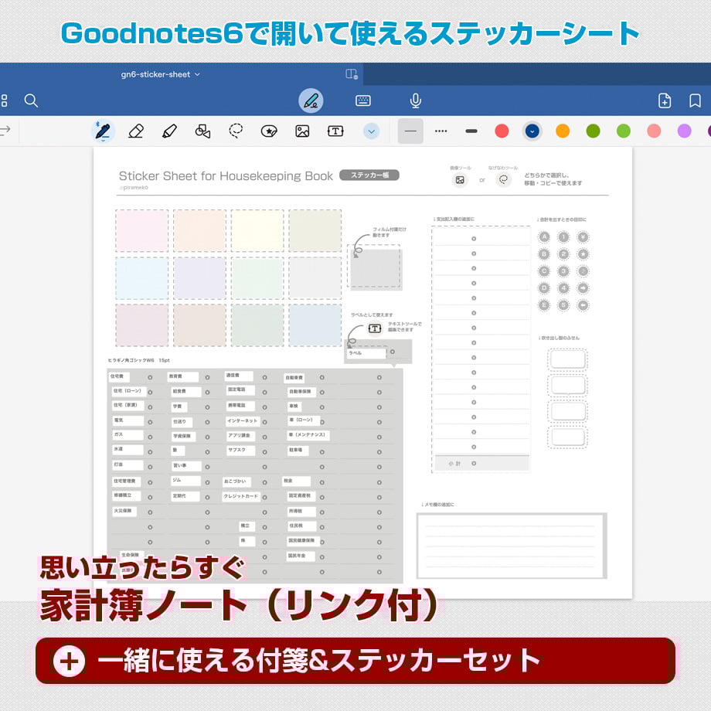Pick the dark green pen color

593,131
